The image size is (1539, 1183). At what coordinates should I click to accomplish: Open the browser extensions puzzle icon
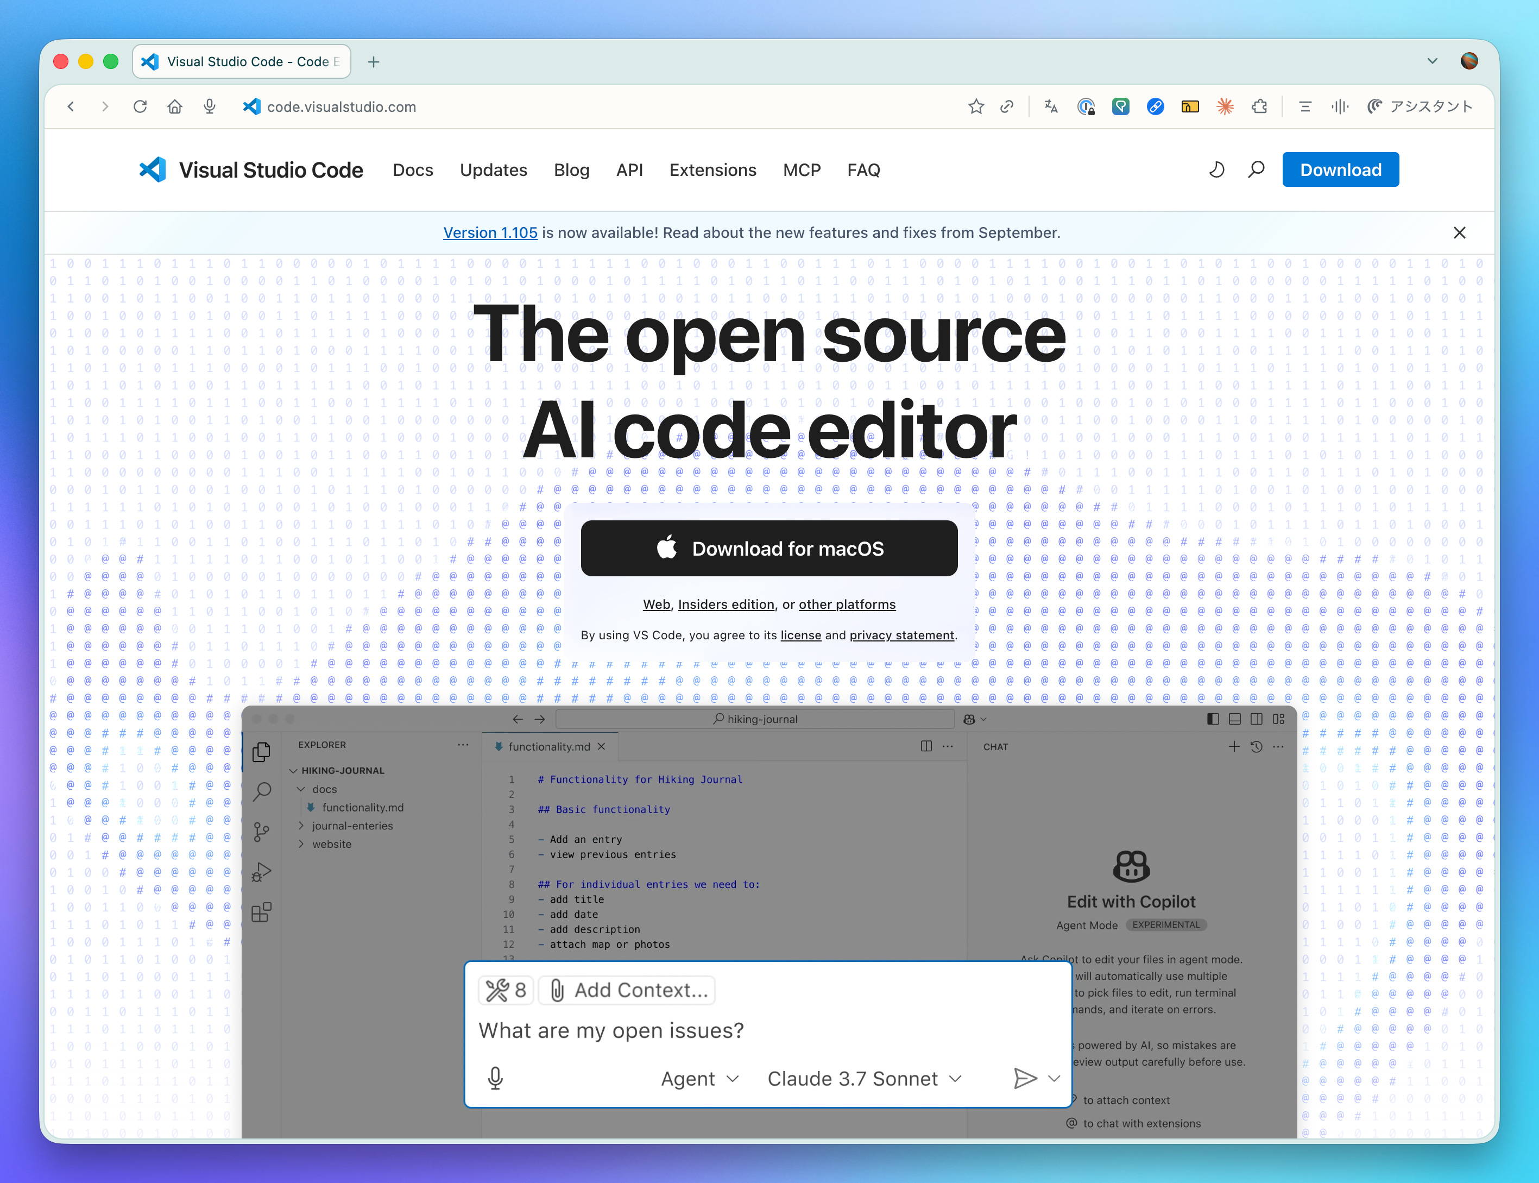[x=1259, y=106]
